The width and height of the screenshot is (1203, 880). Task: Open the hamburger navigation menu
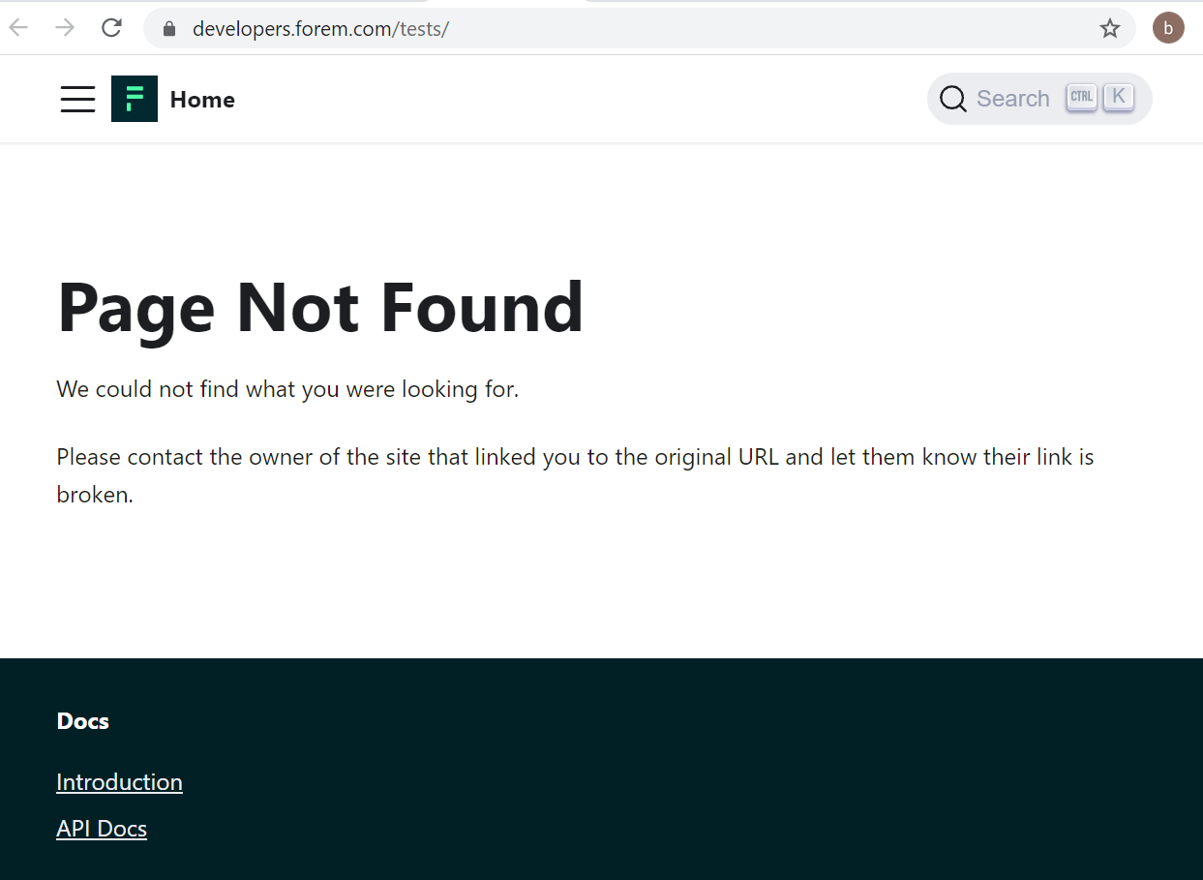point(77,99)
